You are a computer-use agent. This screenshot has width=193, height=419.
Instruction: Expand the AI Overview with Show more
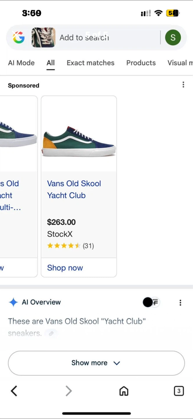point(96,363)
